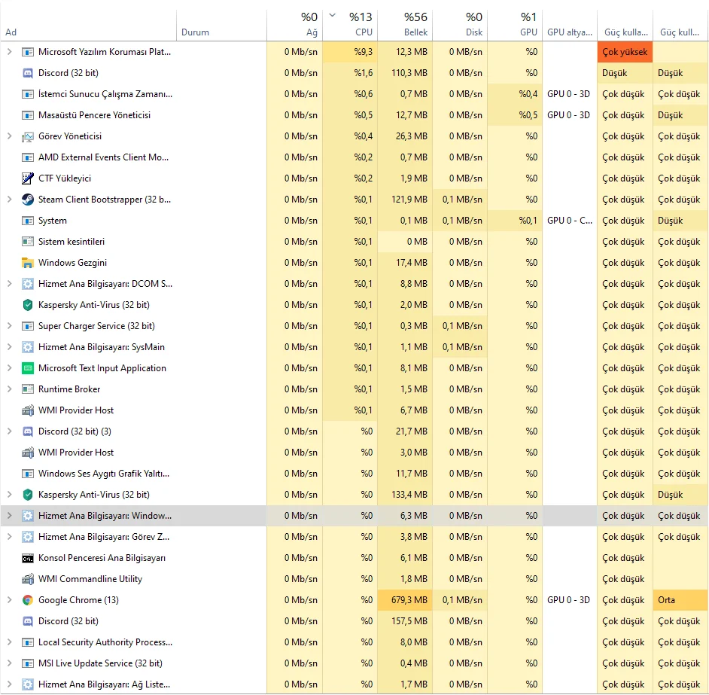
Task: Click the Steam Client Bootstrapper icon
Action: click(28, 200)
